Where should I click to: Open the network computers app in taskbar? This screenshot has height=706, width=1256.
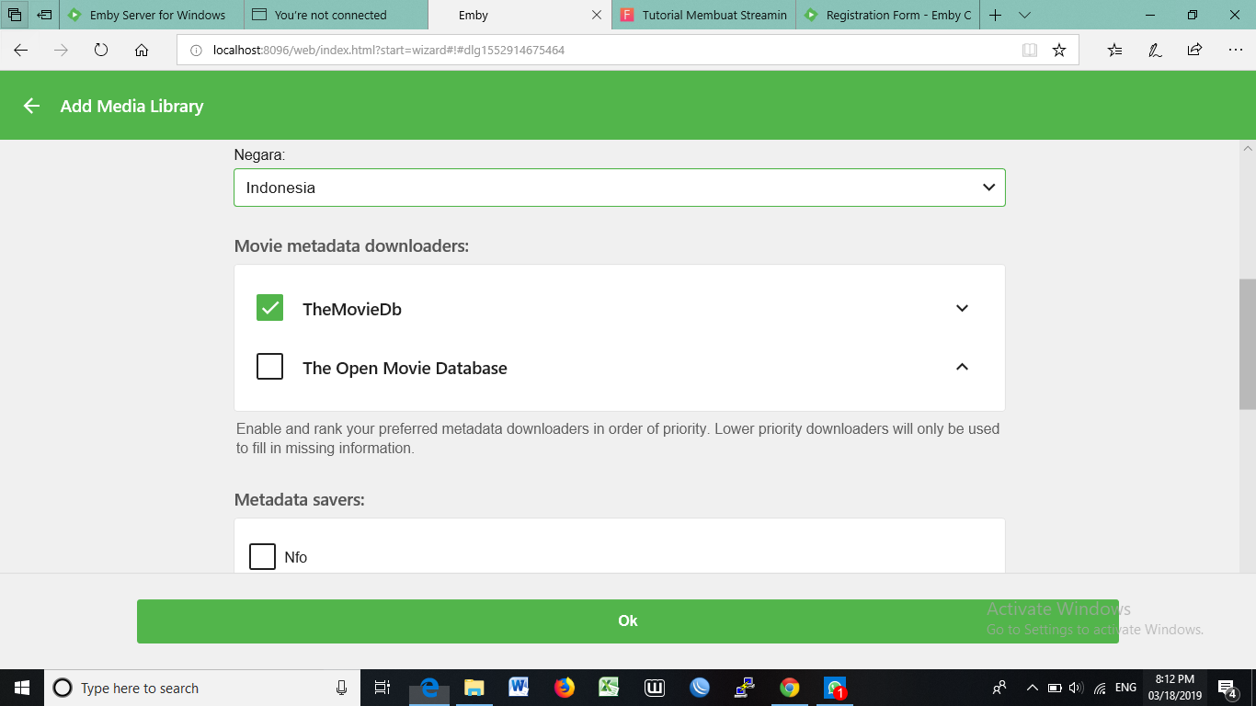(745, 688)
